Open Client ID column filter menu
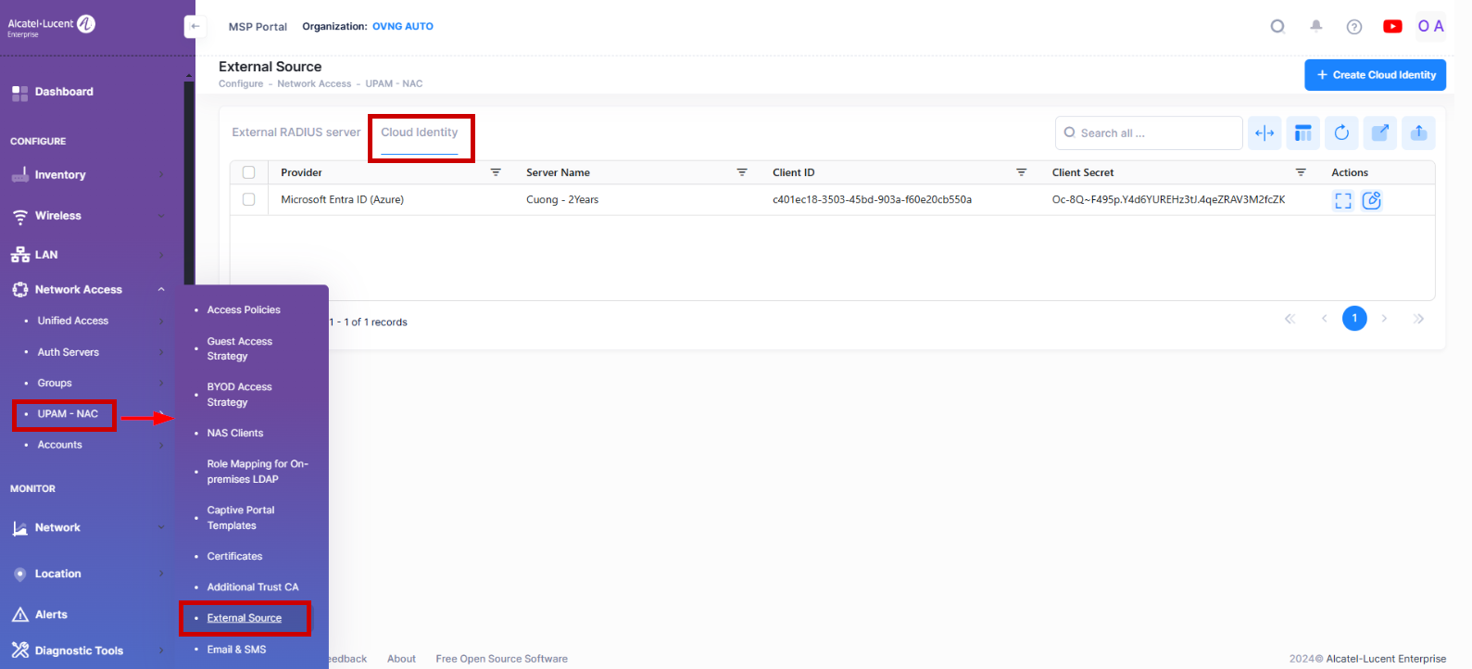This screenshot has width=1472, height=669. pos(1021,172)
